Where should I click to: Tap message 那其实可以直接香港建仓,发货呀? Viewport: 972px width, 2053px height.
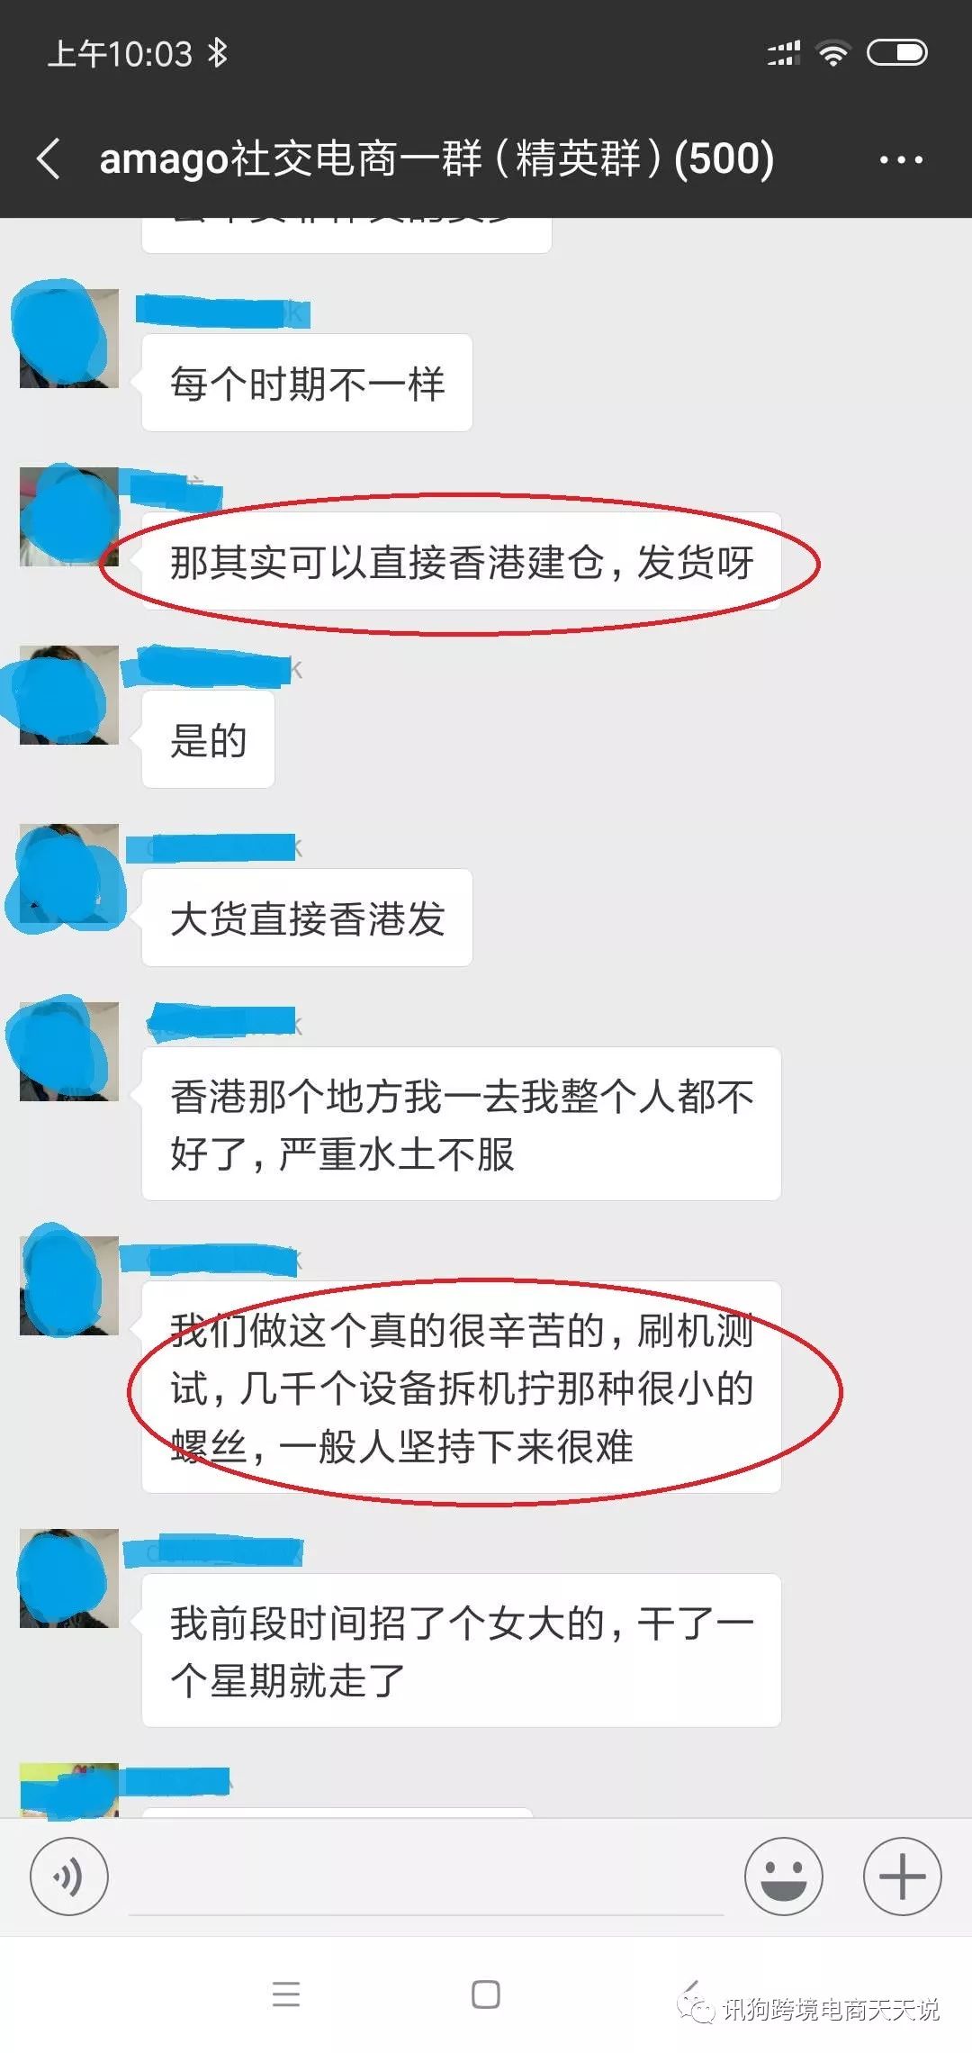(462, 562)
